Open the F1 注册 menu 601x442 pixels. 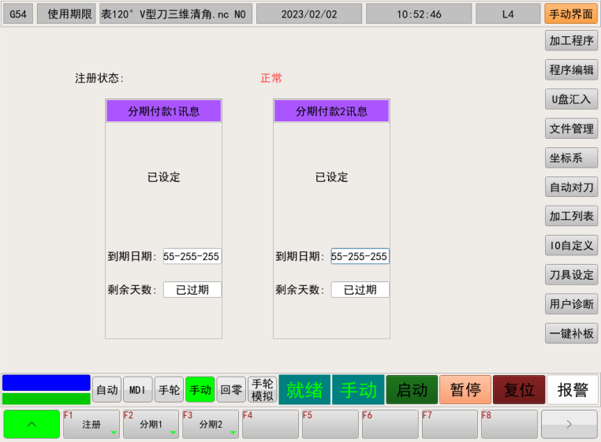tap(91, 424)
